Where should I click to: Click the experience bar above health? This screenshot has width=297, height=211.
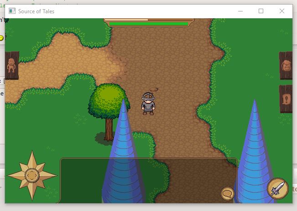149,20
